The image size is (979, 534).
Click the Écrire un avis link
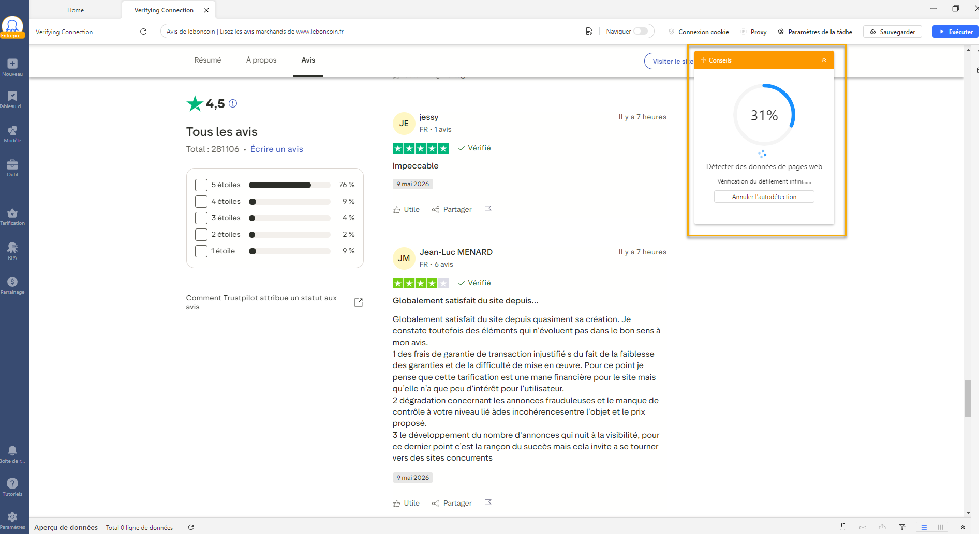point(277,149)
